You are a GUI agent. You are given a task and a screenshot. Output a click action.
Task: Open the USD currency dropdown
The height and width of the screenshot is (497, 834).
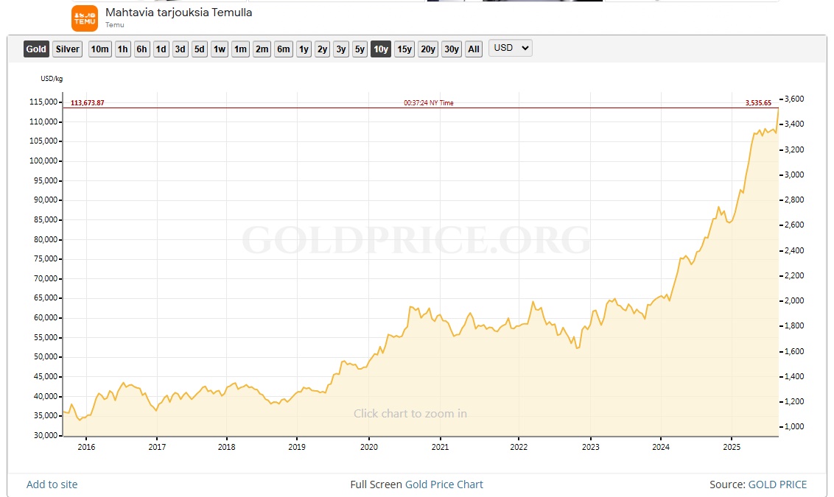pyautogui.click(x=511, y=48)
